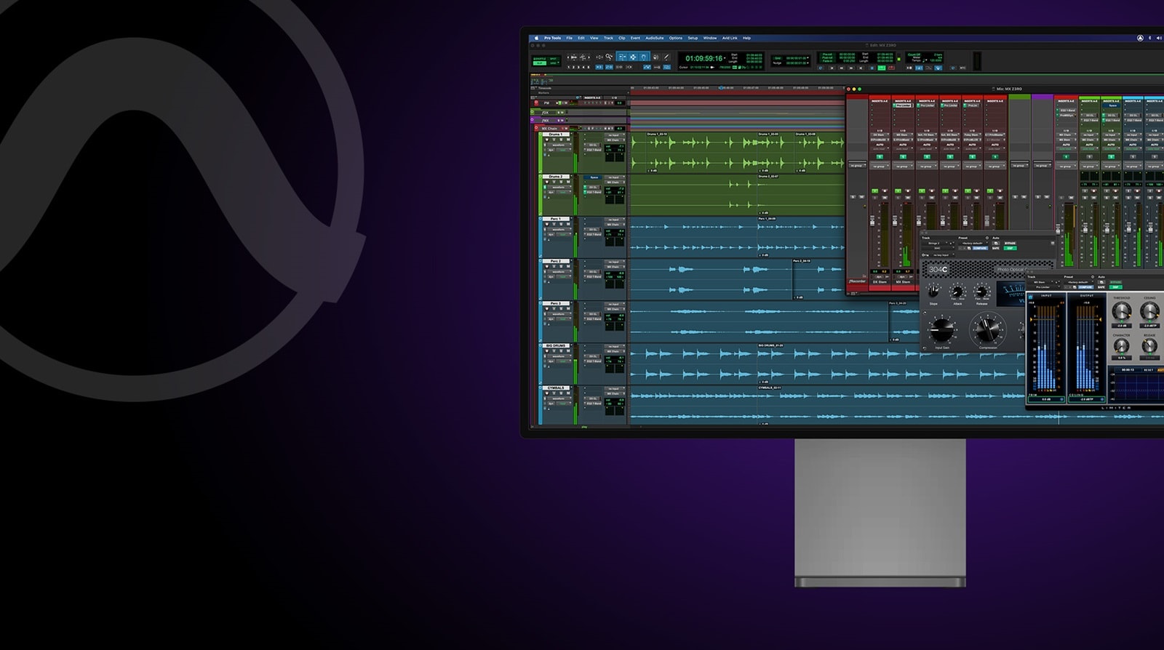
Task: Click the Pro Limiter Character knob
Action: 1122,345
